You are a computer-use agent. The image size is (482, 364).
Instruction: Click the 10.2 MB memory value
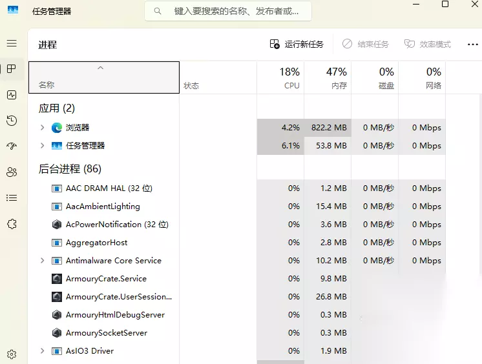tap(331, 261)
